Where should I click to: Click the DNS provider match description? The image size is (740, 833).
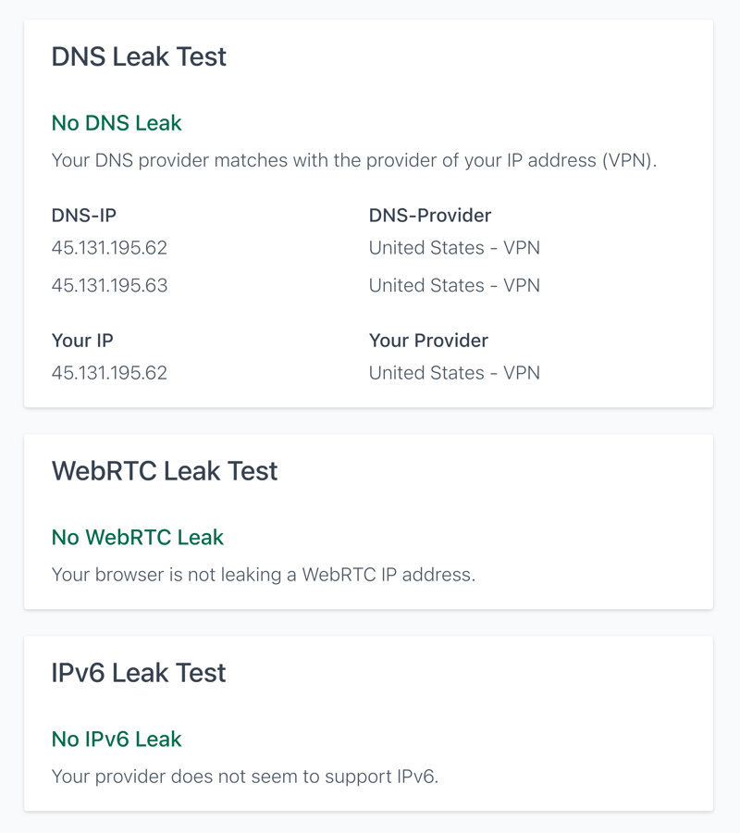pos(354,160)
